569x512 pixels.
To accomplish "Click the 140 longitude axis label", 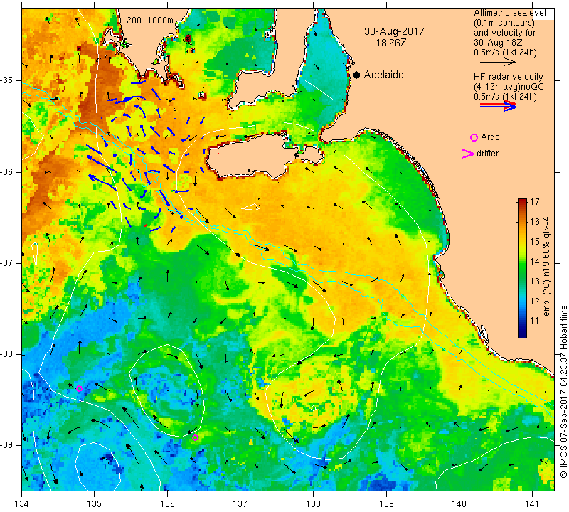I will click(459, 503).
